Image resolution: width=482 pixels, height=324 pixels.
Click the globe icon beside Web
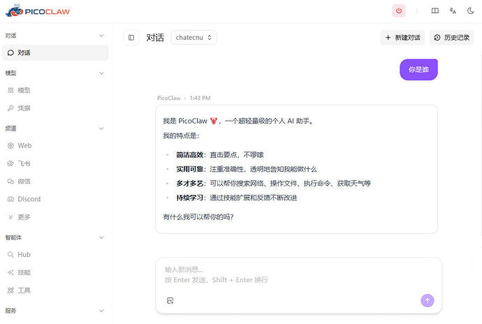point(10,145)
